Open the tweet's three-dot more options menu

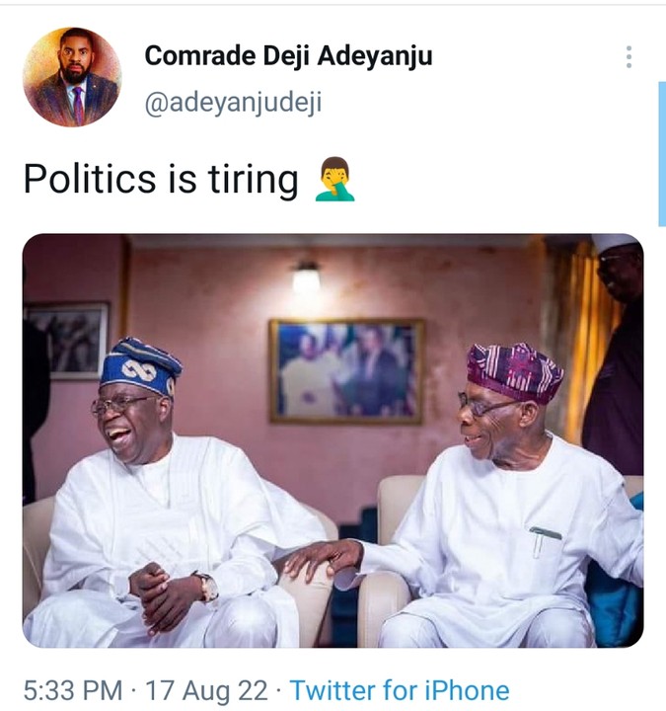point(629,57)
